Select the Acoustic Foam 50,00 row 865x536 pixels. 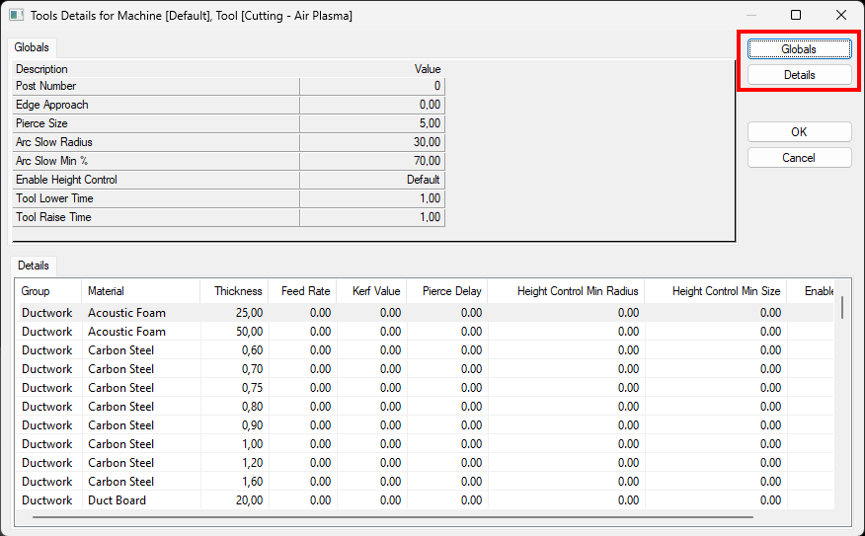427,332
